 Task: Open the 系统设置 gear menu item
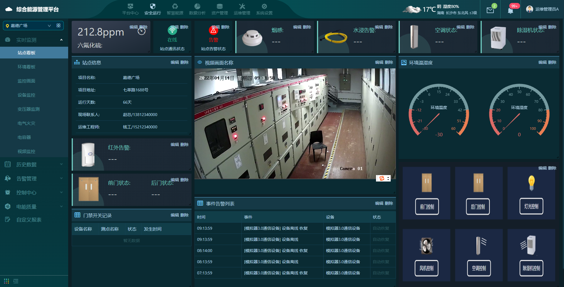[x=264, y=9]
